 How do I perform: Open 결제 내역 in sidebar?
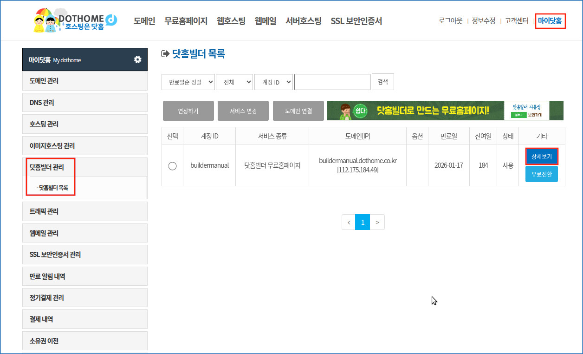click(85, 319)
